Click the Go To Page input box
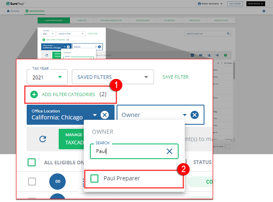273x202 pixels. 227,146
